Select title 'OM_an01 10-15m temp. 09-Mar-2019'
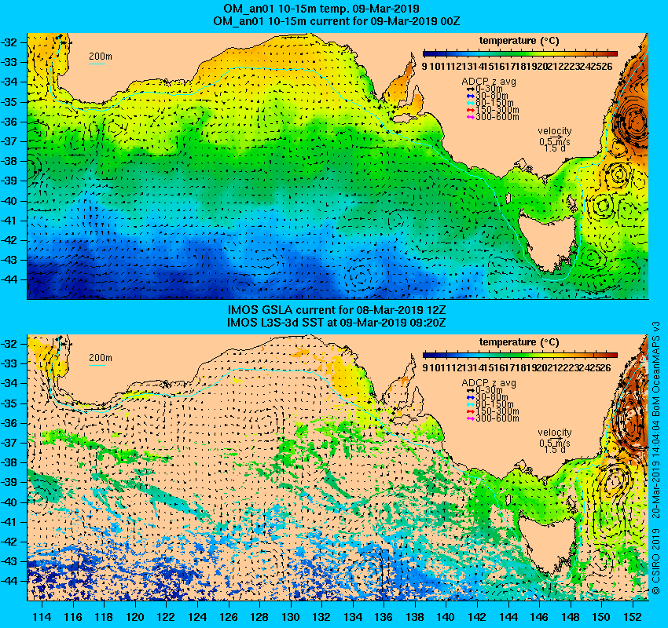The width and height of the screenshot is (668, 628). point(321,9)
